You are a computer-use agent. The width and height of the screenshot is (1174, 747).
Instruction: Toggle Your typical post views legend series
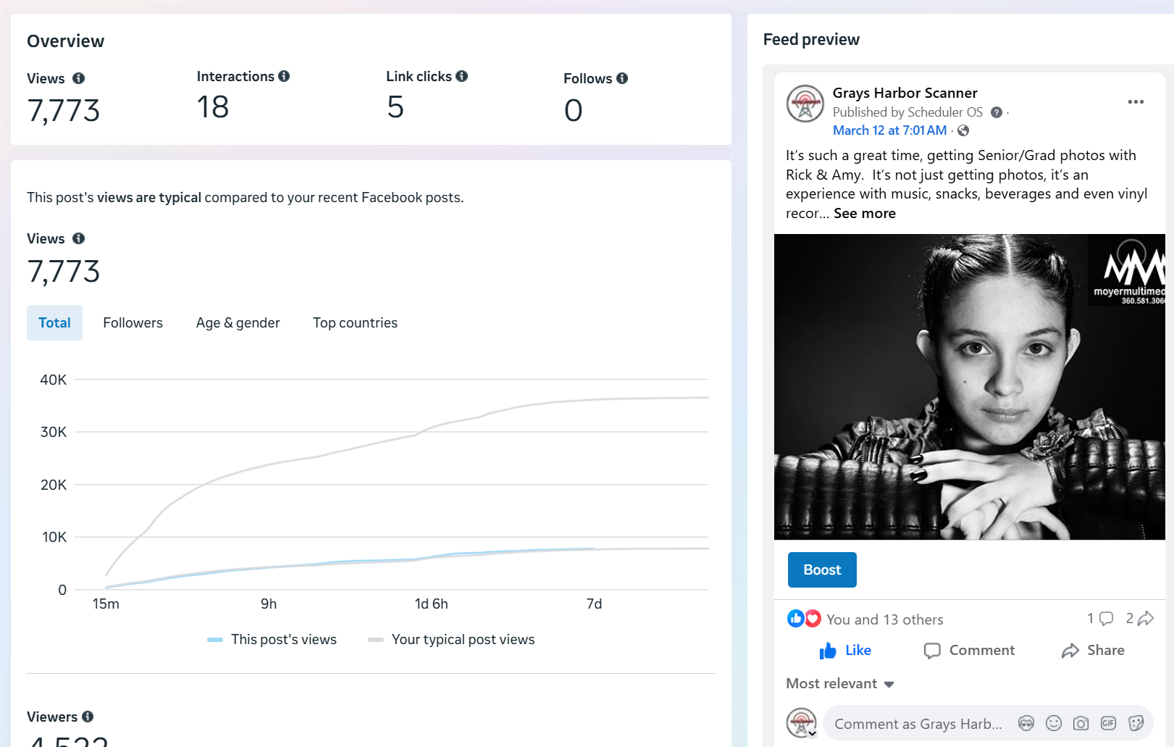click(x=452, y=640)
